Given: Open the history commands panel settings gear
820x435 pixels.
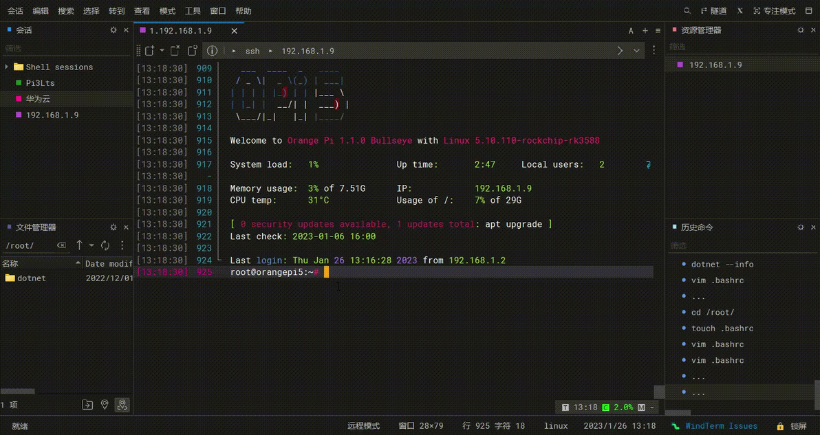Looking at the screenshot, I should 801,227.
